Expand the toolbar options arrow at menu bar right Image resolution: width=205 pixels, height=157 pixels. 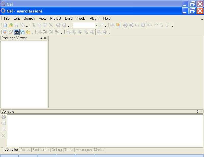tap(202, 19)
